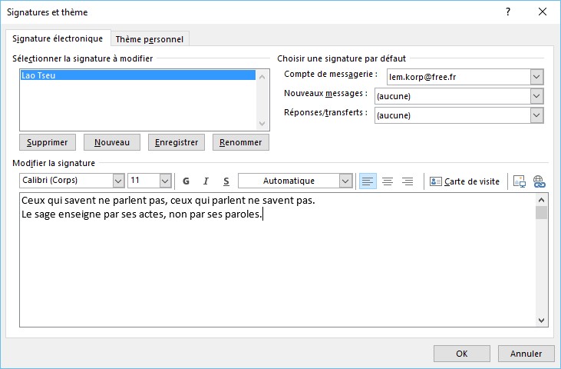Screen dimensions: 561x369
Task: Click the Annuler button
Action: [526, 354]
